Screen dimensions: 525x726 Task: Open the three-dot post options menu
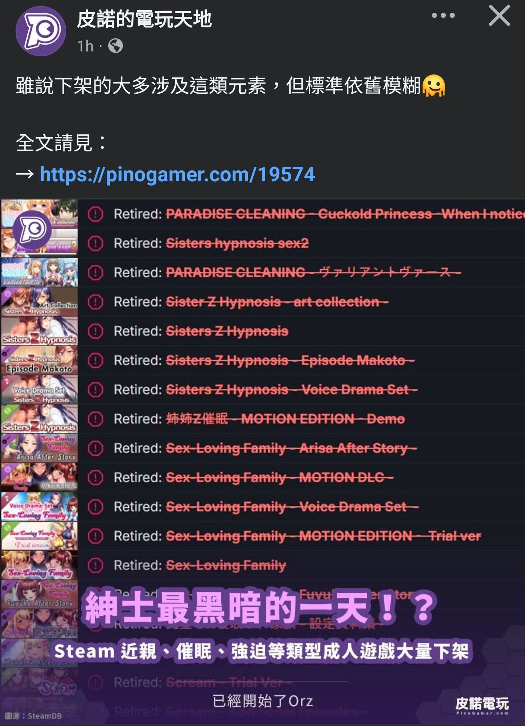443,15
